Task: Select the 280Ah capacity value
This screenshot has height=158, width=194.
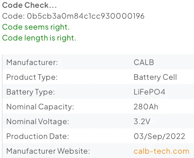Action: click(x=146, y=107)
